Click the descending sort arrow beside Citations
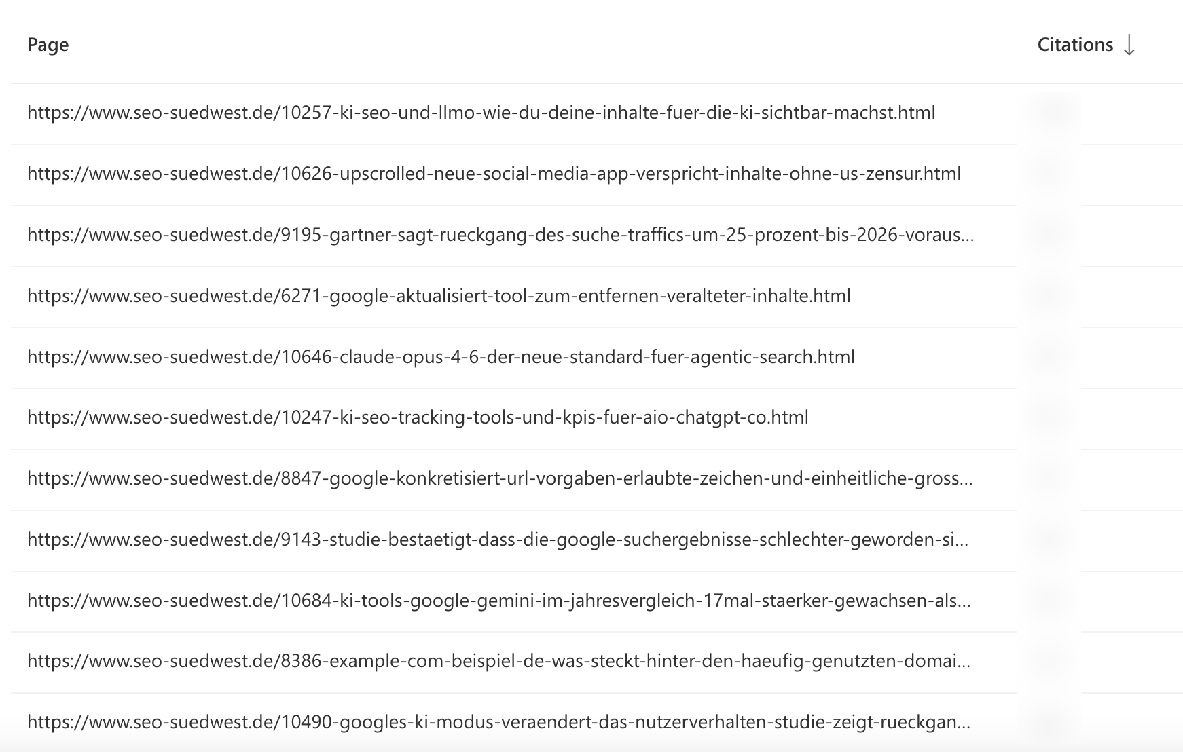Screen dimensions: 1183x752 point(1130,45)
